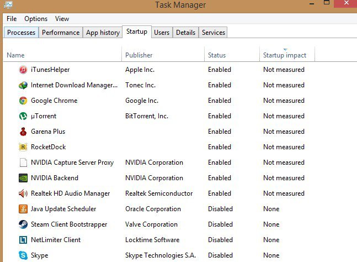The width and height of the screenshot is (357, 262).
Task: Click the None impact value for Skype
Action: point(271,255)
